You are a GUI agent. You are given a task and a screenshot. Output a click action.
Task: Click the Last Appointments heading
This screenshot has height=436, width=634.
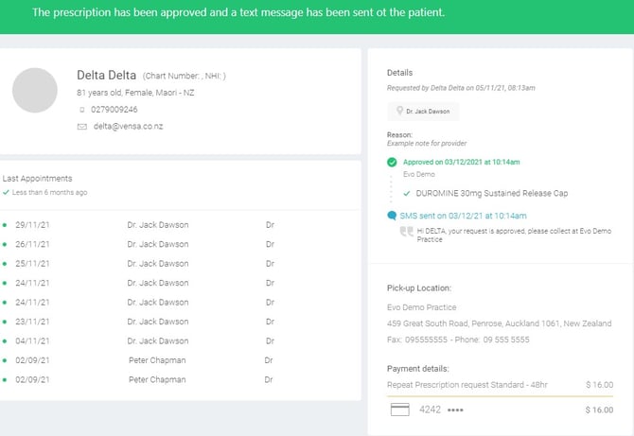(x=37, y=179)
